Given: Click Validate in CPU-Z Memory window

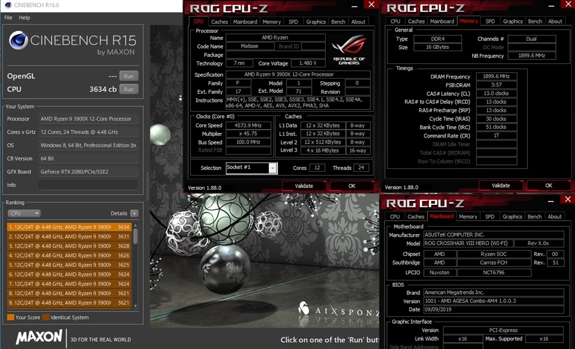Looking at the screenshot, I should click(x=501, y=186).
